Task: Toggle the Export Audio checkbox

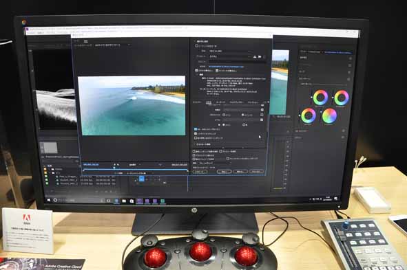Action: [217, 70]
